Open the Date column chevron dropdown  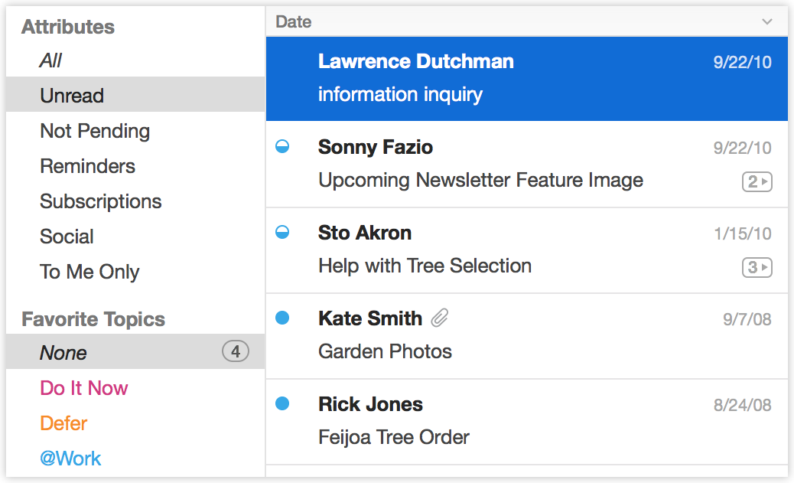coord(767,21)
